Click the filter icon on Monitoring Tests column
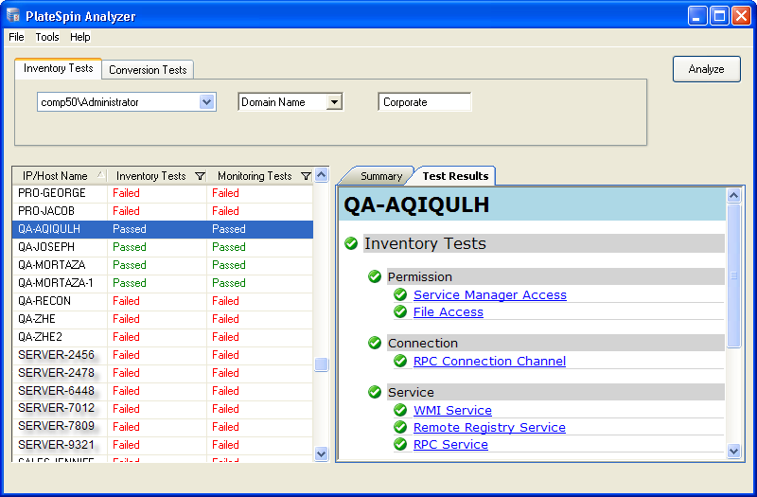Screen dimensions: 757x497 305,176
